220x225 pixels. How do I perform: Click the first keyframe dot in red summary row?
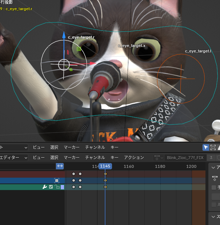tap(73, 174)
